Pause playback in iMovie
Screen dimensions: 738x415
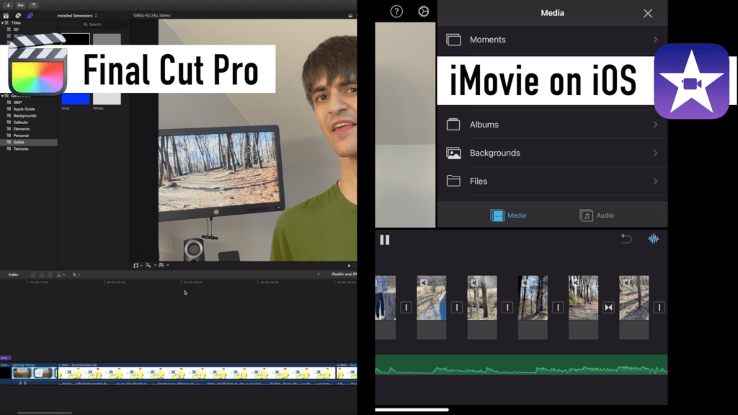[385, 240]
